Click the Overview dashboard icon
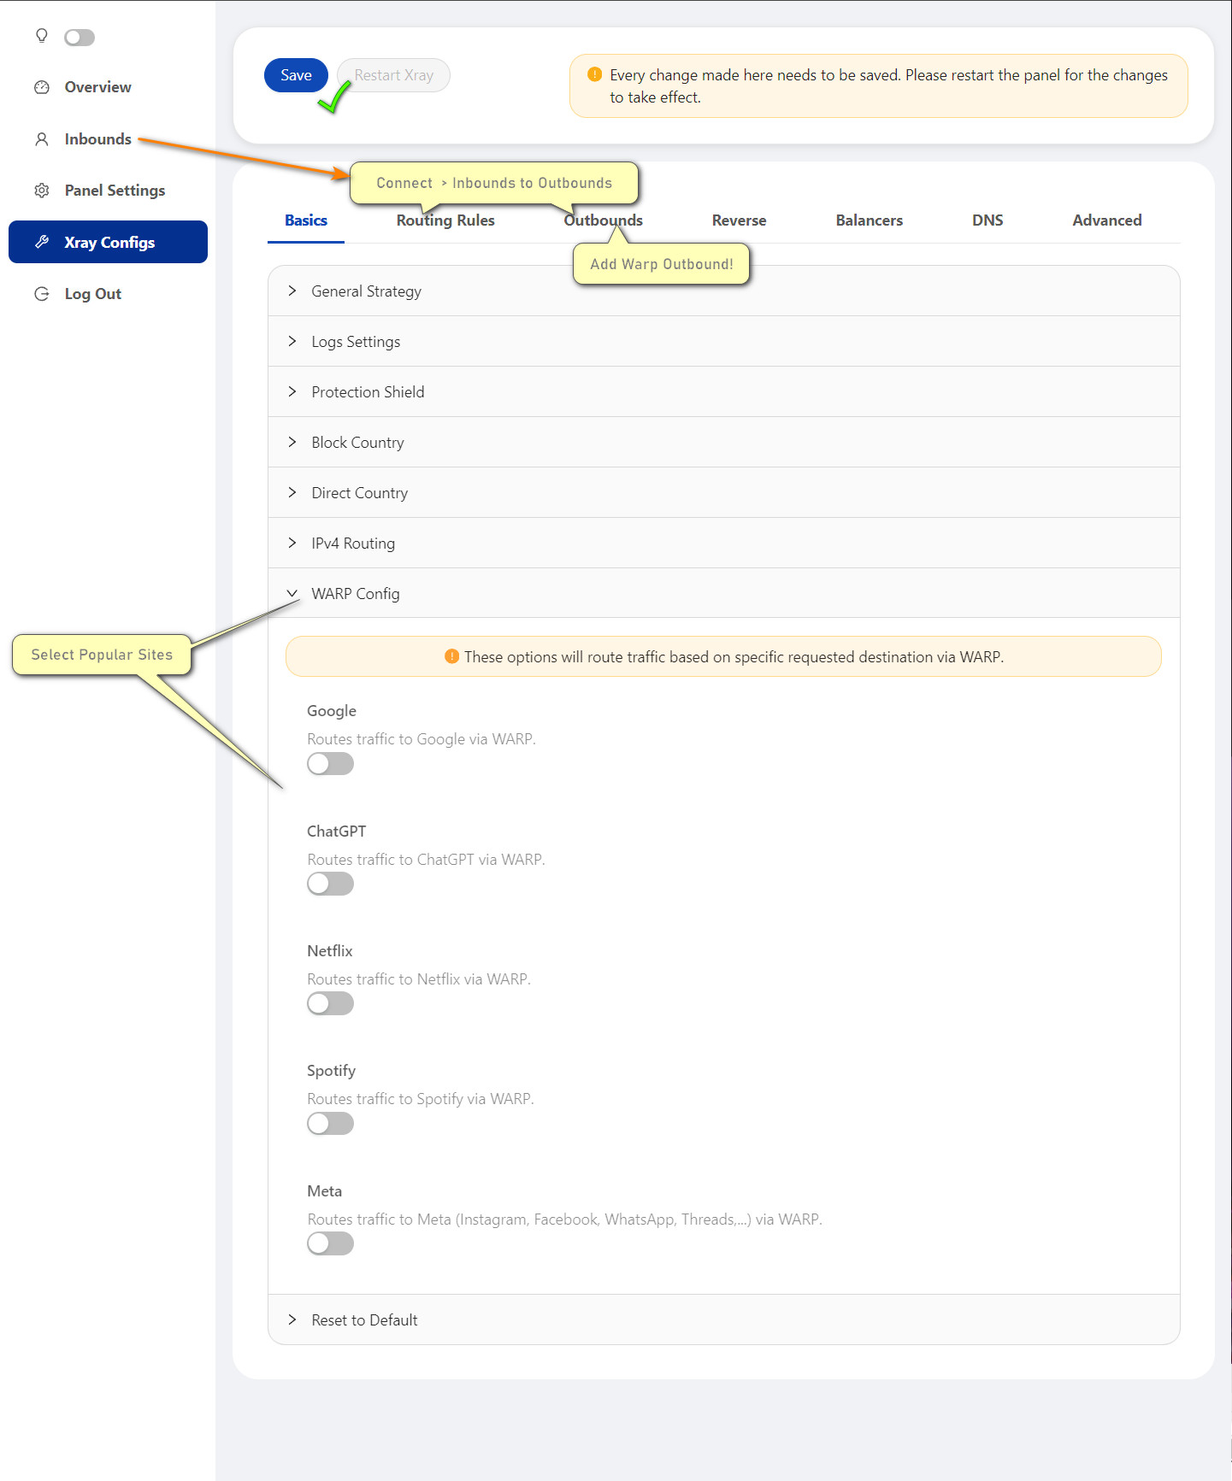Viewport: 1232px width, 1481px height. 41,87
